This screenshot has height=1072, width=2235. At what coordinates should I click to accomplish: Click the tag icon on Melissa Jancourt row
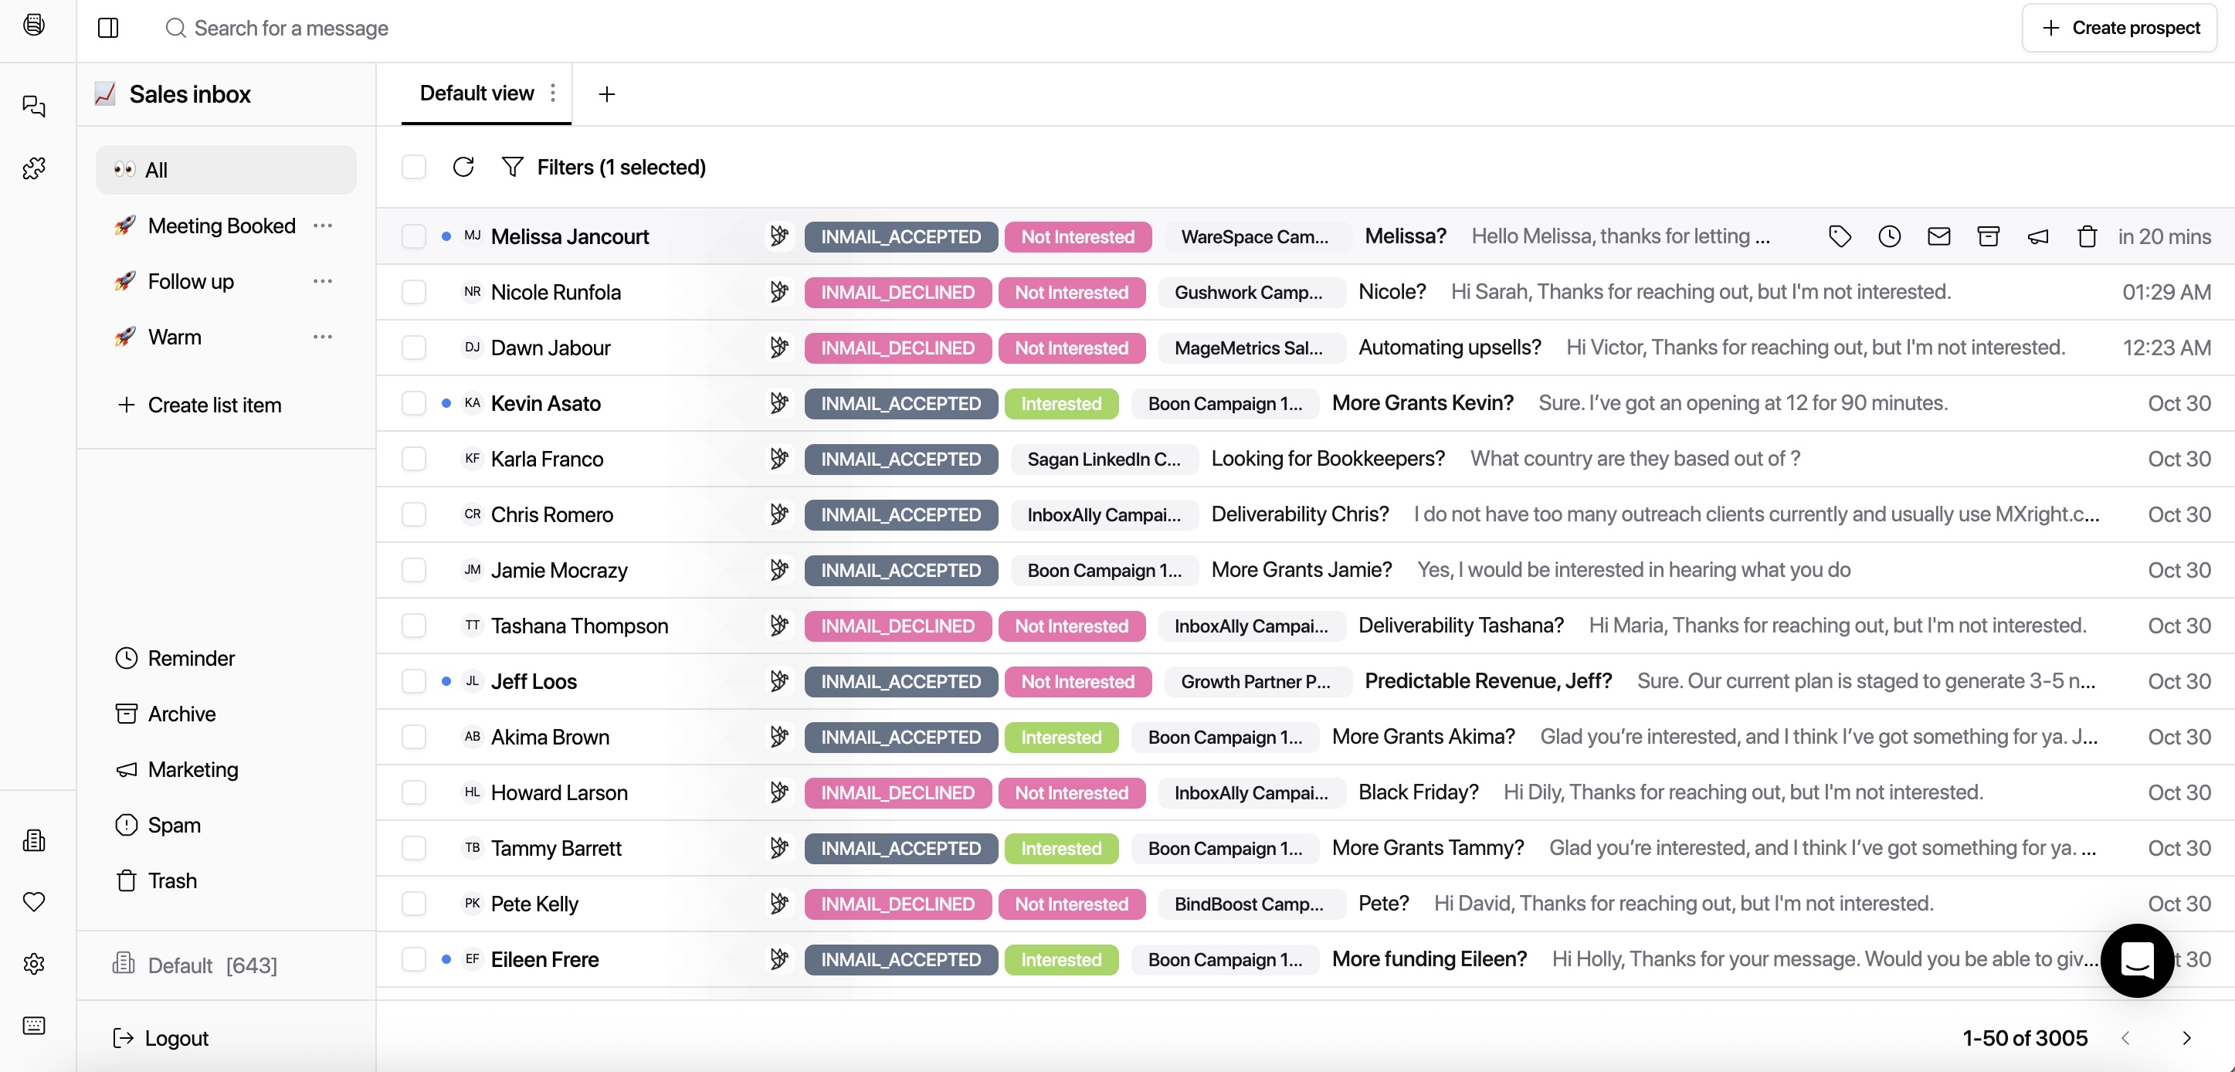1840,236
